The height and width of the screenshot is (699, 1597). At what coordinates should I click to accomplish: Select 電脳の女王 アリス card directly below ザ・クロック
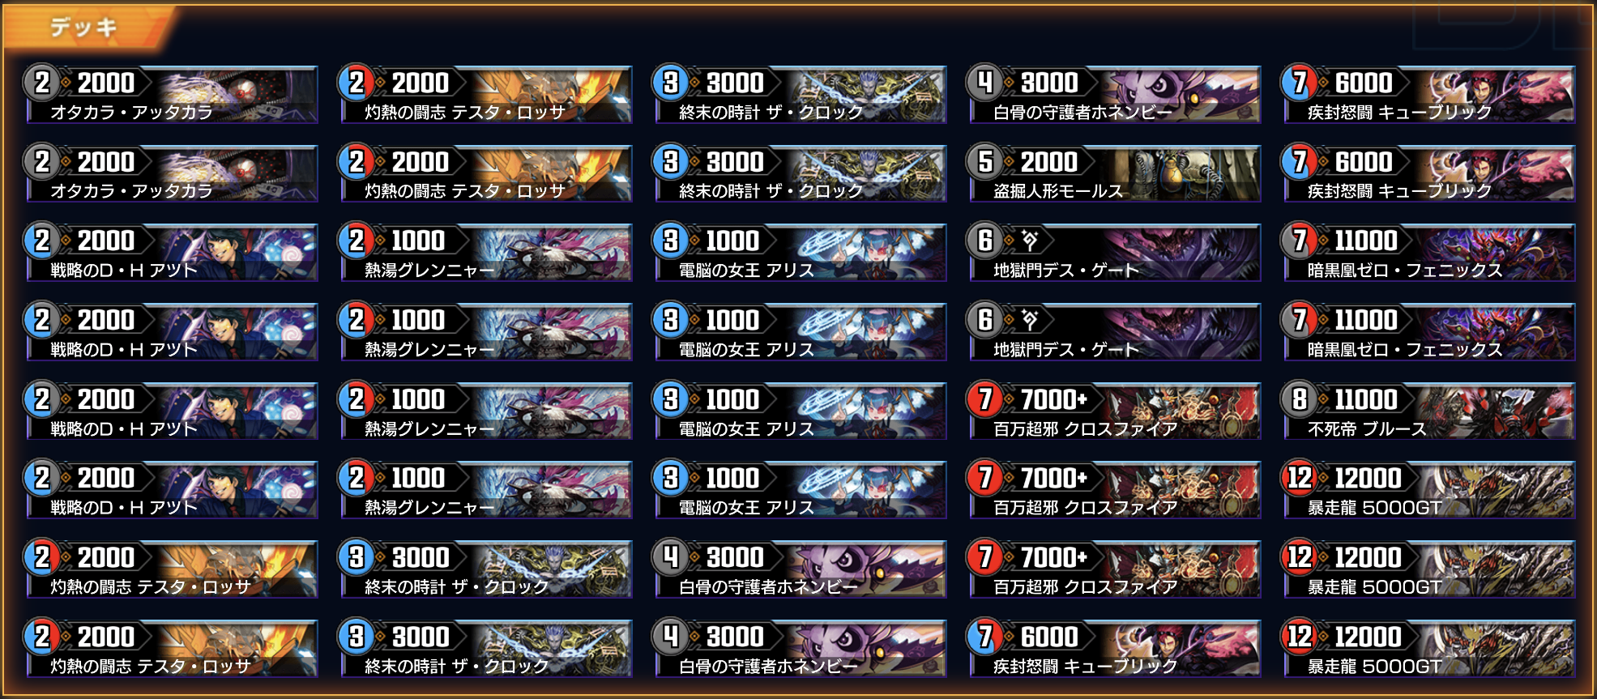coord(800,254)
